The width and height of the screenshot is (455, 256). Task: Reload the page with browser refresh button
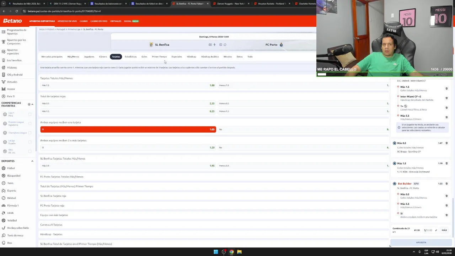click(17, 11)
